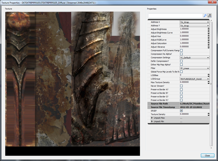218x161 pixels.
Task: Click the Adjust Brightness value field
Action: point(193,29)
